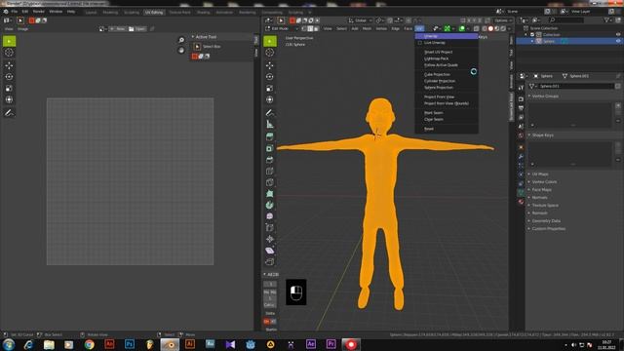Image resolution: width=624 pixels, height=351 pixels.
Task: Select the Poly Build tool
Action: (x=270, y=194)
